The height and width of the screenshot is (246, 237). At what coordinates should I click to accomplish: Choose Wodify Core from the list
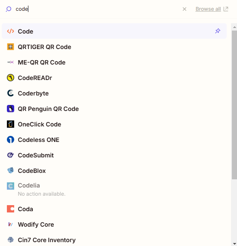[x=114, y=224]
